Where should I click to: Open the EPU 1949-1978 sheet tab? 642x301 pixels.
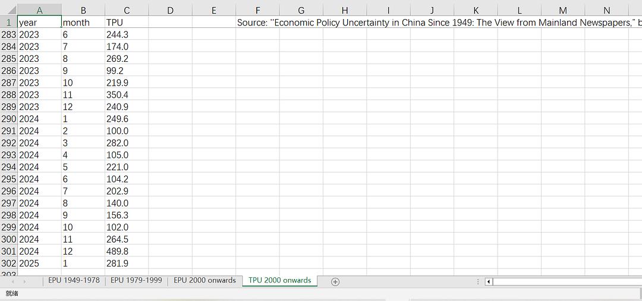(x=74, y=281)
